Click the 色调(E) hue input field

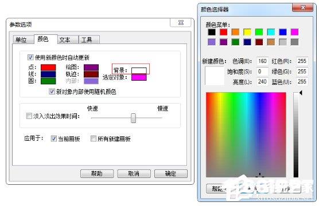point(262,61)
